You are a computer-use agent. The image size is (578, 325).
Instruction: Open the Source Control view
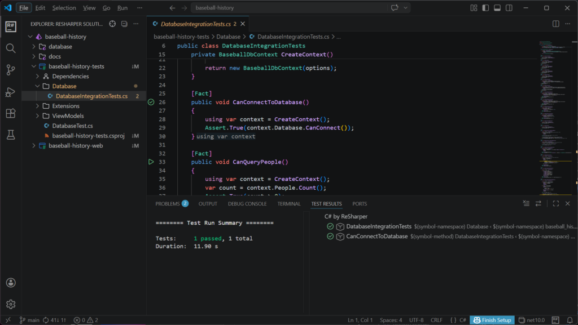coord(11,70)
